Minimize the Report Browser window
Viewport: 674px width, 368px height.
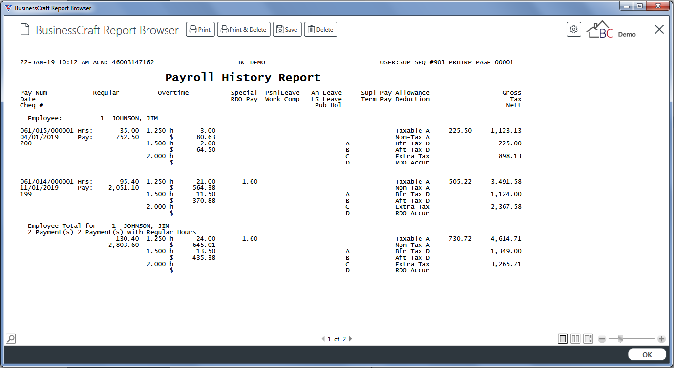coord(627,6)
